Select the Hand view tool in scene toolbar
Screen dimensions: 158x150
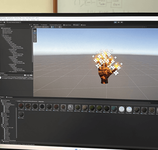35,31
